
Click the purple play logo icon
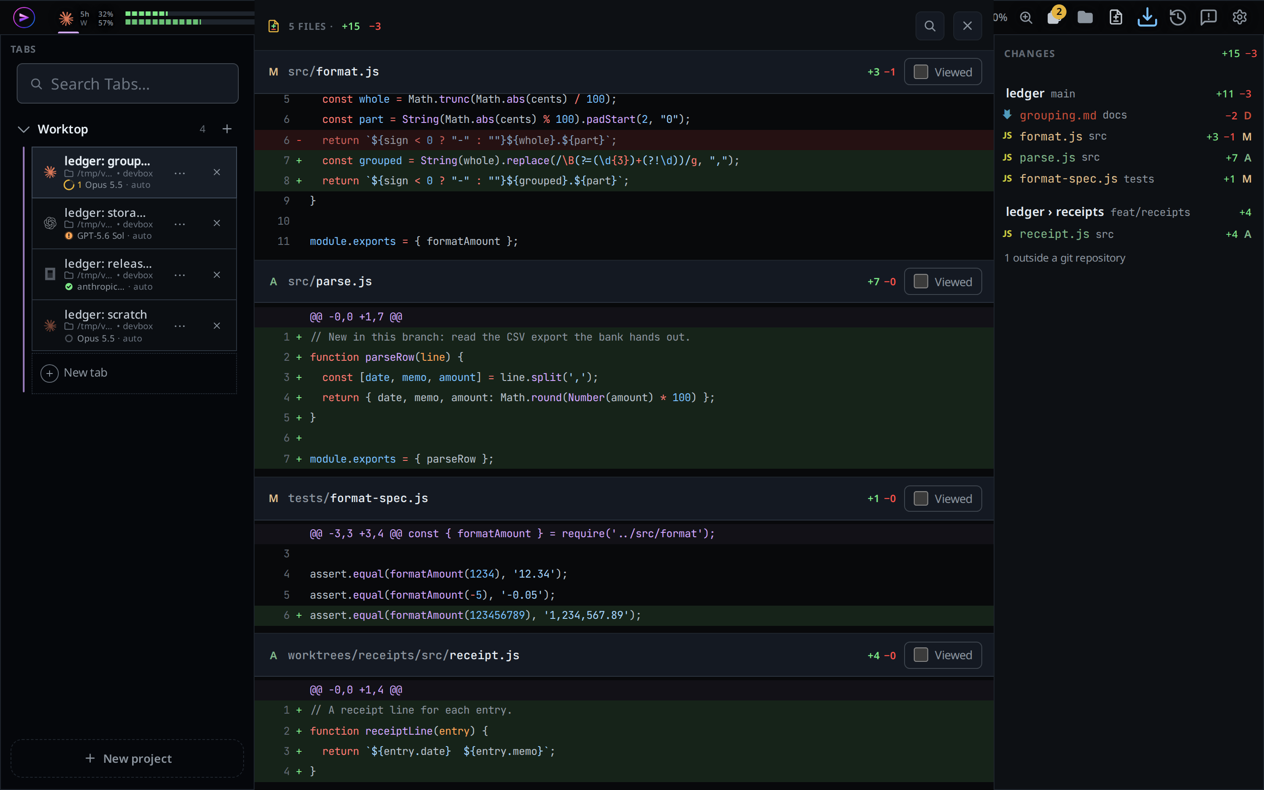point(24,18)
